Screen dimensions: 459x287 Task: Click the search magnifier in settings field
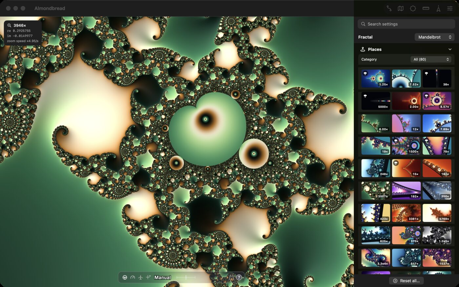[x=363, y=24]
